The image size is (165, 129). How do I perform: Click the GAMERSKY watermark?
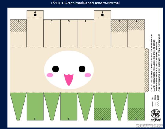click(149, 125)
